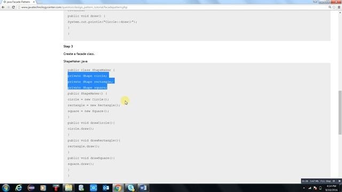Click the 'public void draw() {' line
Image resolution: width=342 pixels, height=192 pixels.
coord(87,16)
